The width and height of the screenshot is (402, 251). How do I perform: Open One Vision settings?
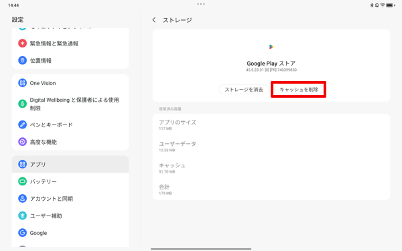70,83
